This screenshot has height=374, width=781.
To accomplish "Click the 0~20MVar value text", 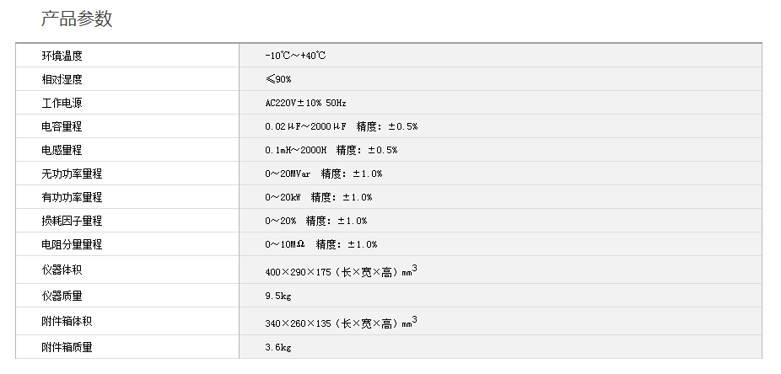I will (288, 174).
